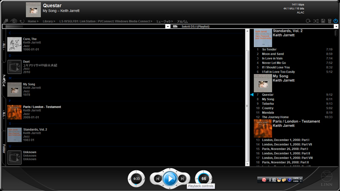Toggle repeat mode icon
Screen dimensions: 340x191
pos(308,21)
